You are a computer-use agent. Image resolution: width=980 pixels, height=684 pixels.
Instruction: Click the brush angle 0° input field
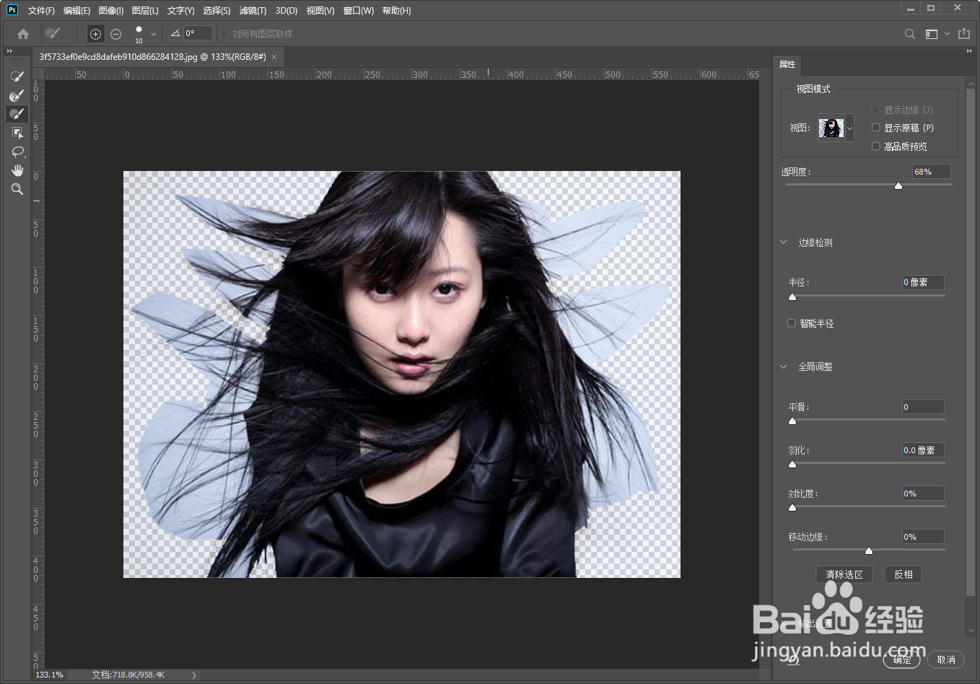click(198, 33)
